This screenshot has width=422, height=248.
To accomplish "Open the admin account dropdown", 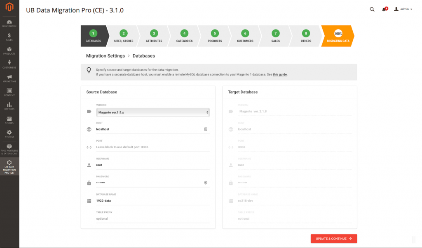I will click(403, 9).
